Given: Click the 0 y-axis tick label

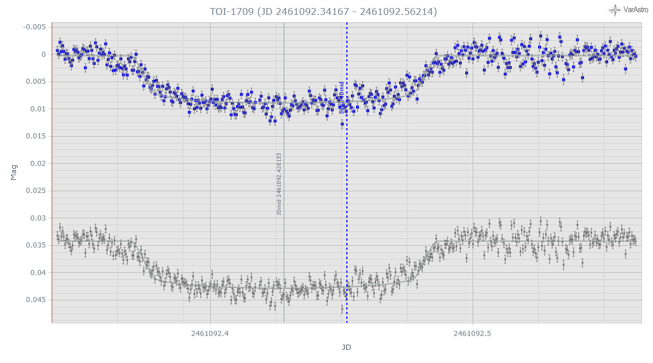Looking at the screenshot, I should coord(43,55).
